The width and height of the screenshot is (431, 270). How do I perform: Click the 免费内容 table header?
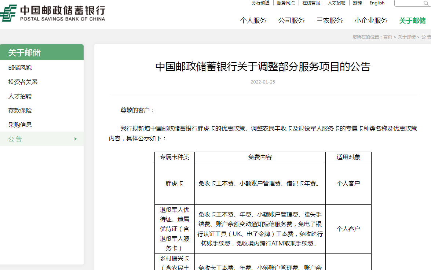point(260,157)
